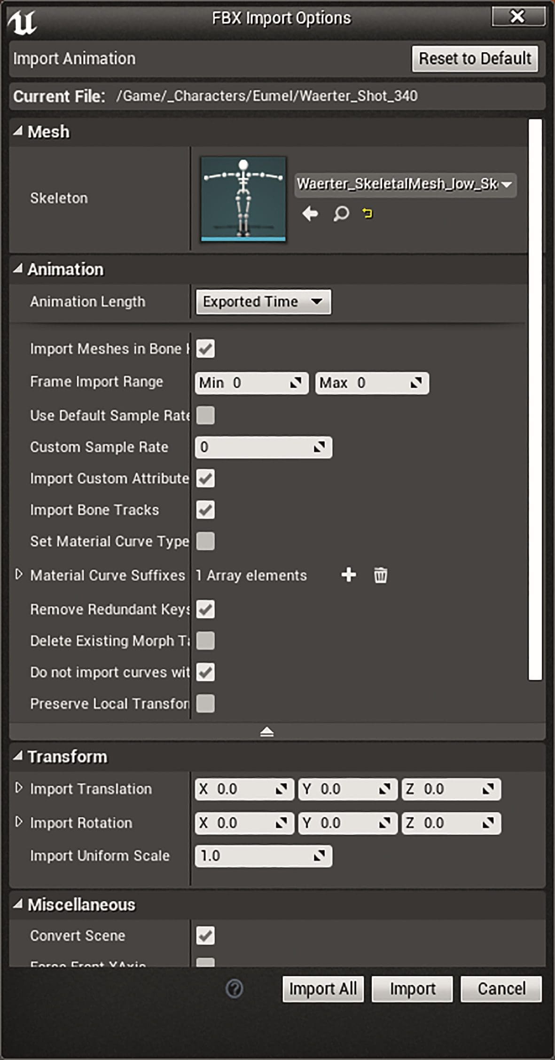The height and width of the screenshot is (1060, 555).
Task: Click the yellow reset-to-default arrow for Skeleton
Action: click(367, 214)
